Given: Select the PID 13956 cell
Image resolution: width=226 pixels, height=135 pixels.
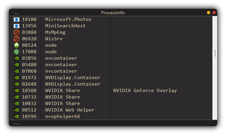Looking at the screenshot, I should click(x=29, y=26).
